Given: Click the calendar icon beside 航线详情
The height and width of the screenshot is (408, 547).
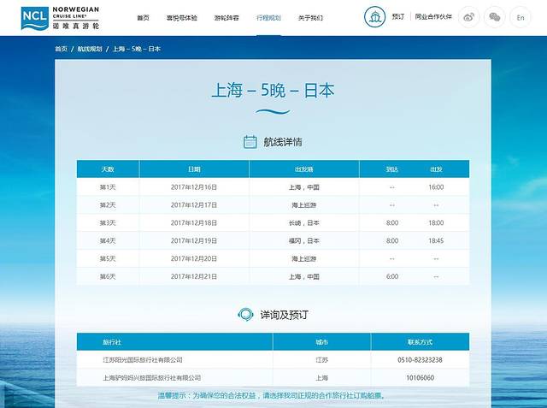Looking at the screenshot, I should (x=250, y=142).
